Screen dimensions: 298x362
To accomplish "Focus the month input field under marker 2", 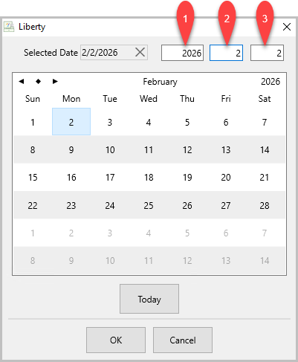I will coord(226,53).
